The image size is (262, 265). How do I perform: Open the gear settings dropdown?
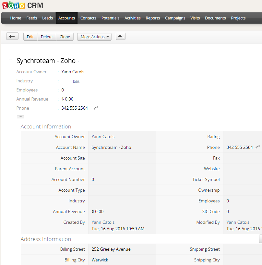pos(121,36)
